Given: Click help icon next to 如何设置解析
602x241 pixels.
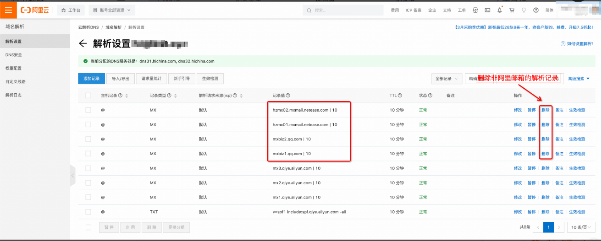Looking at the screenshot, I should [x=563, y=44].
